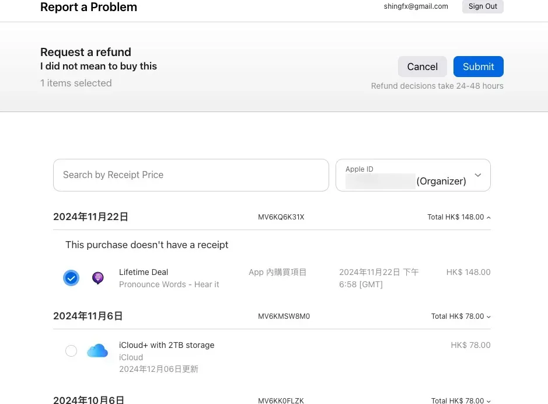Focus the Search by Receipt Price field
Image resolution: width=548 pixels, height=404 pixels.
click(191, 175)
